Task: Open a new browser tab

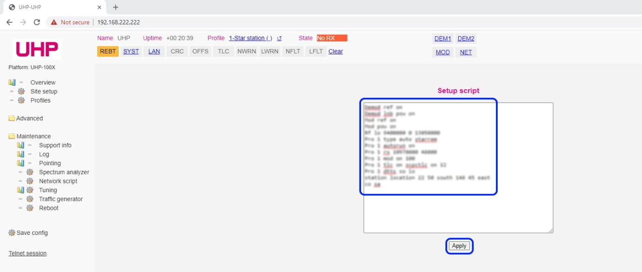Action: point(116,7)
